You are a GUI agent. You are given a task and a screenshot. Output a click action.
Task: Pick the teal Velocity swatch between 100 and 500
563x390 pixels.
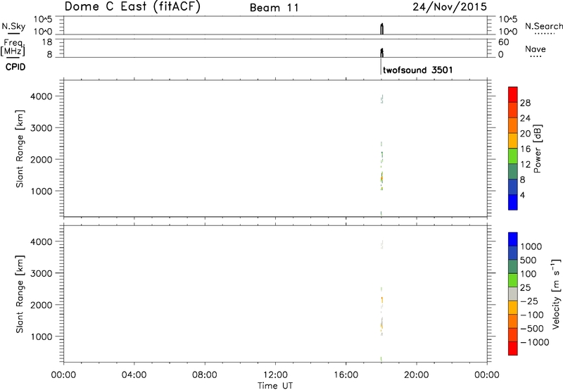point(513,267)
